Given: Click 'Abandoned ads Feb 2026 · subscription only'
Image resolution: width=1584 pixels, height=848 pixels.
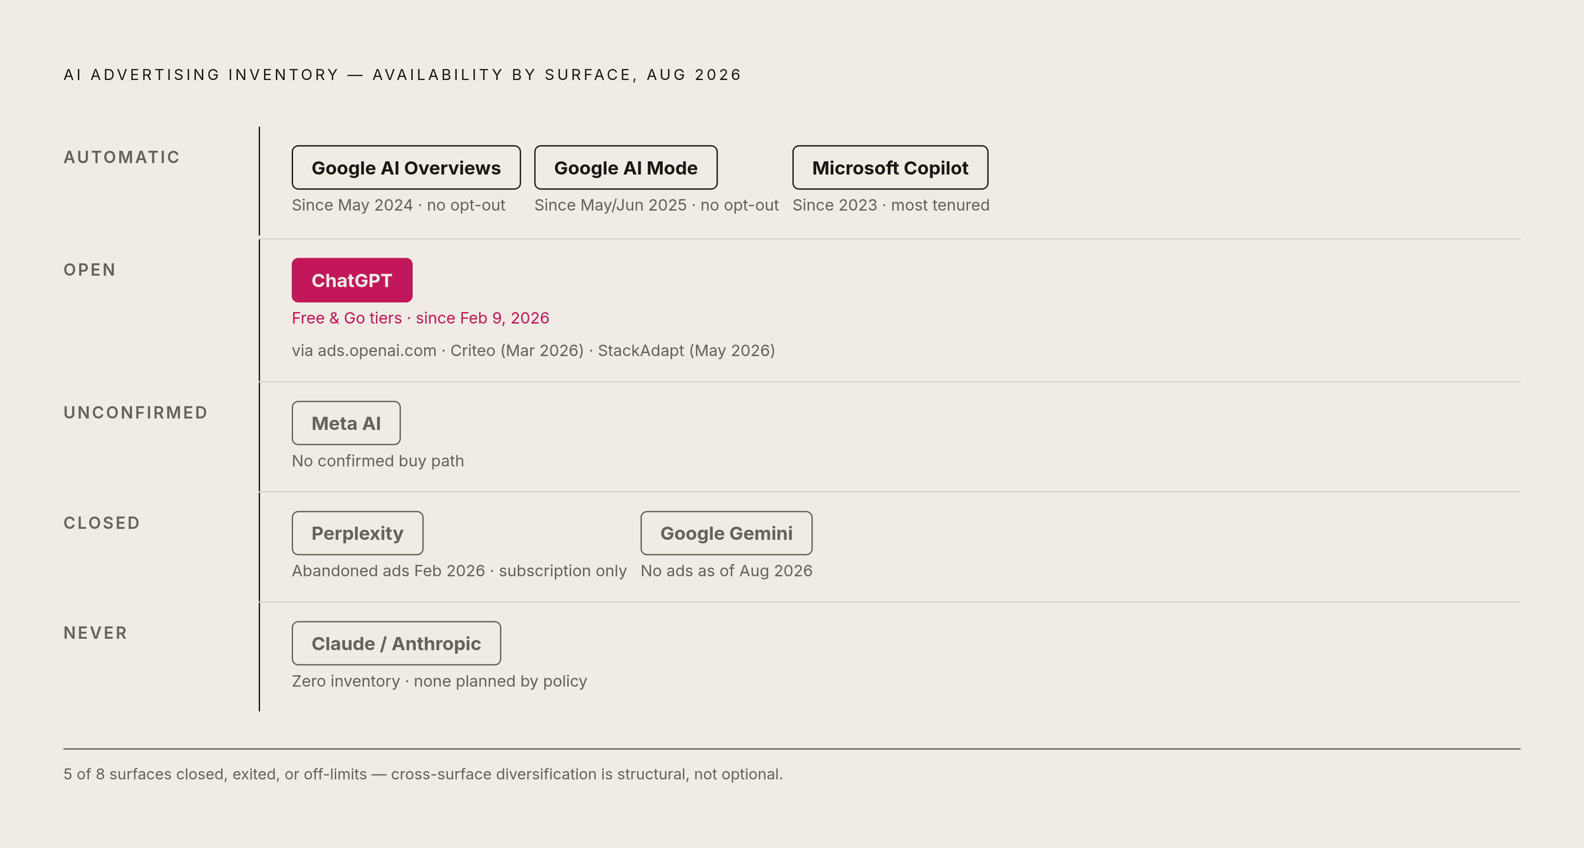Looking at the screenshot, I should 459,571.
